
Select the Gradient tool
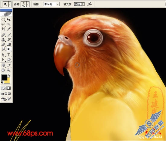coord(9,44)
